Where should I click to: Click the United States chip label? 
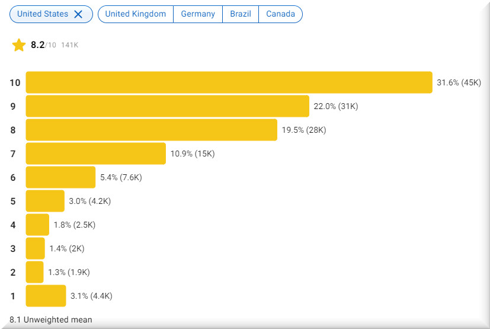pyautogui.click(x=43, y=14)
